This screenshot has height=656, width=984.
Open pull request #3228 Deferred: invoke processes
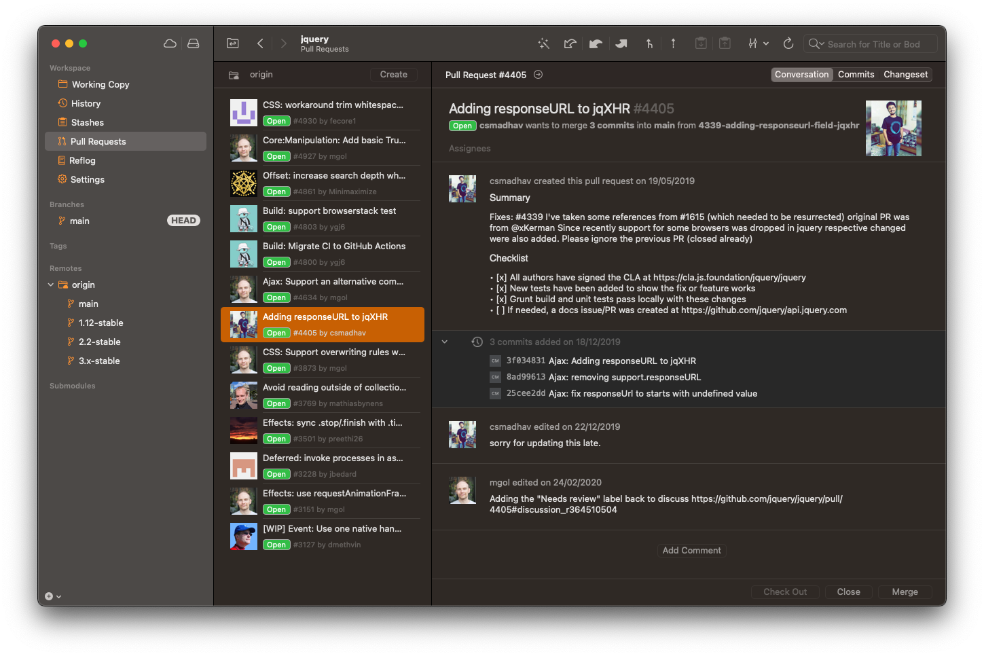(323, 466)
